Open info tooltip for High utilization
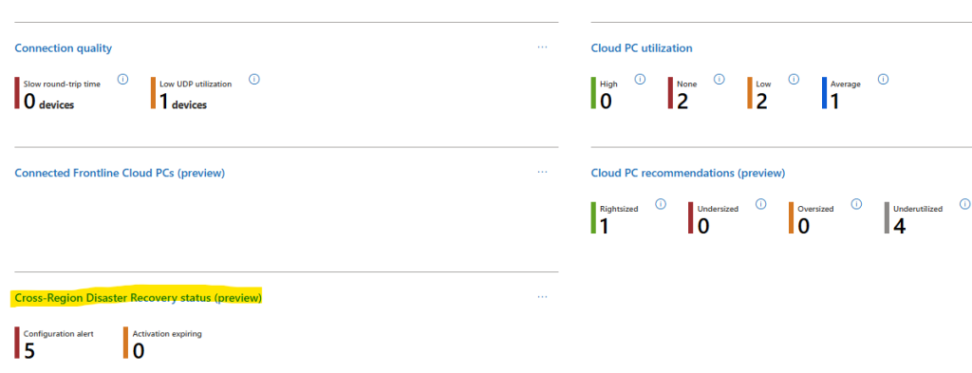The image size is (972, 373). (641, 80)
